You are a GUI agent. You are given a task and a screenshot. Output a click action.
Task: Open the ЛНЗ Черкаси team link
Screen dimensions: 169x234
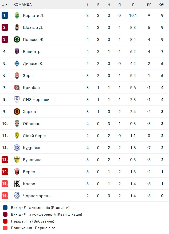coord(36,100)
